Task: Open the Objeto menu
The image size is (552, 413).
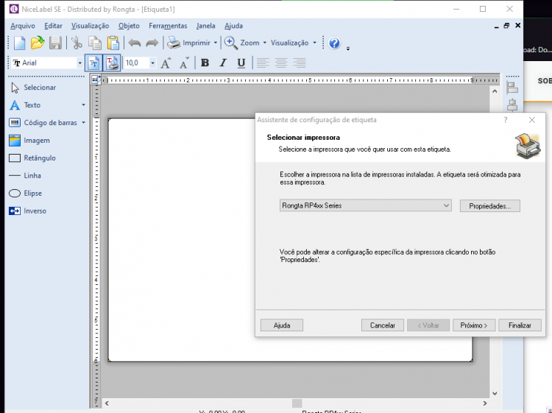Action: point(129,26)
